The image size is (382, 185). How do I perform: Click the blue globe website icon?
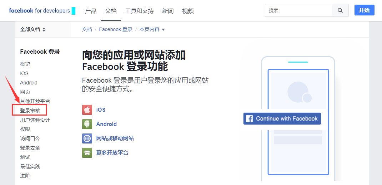87,138
